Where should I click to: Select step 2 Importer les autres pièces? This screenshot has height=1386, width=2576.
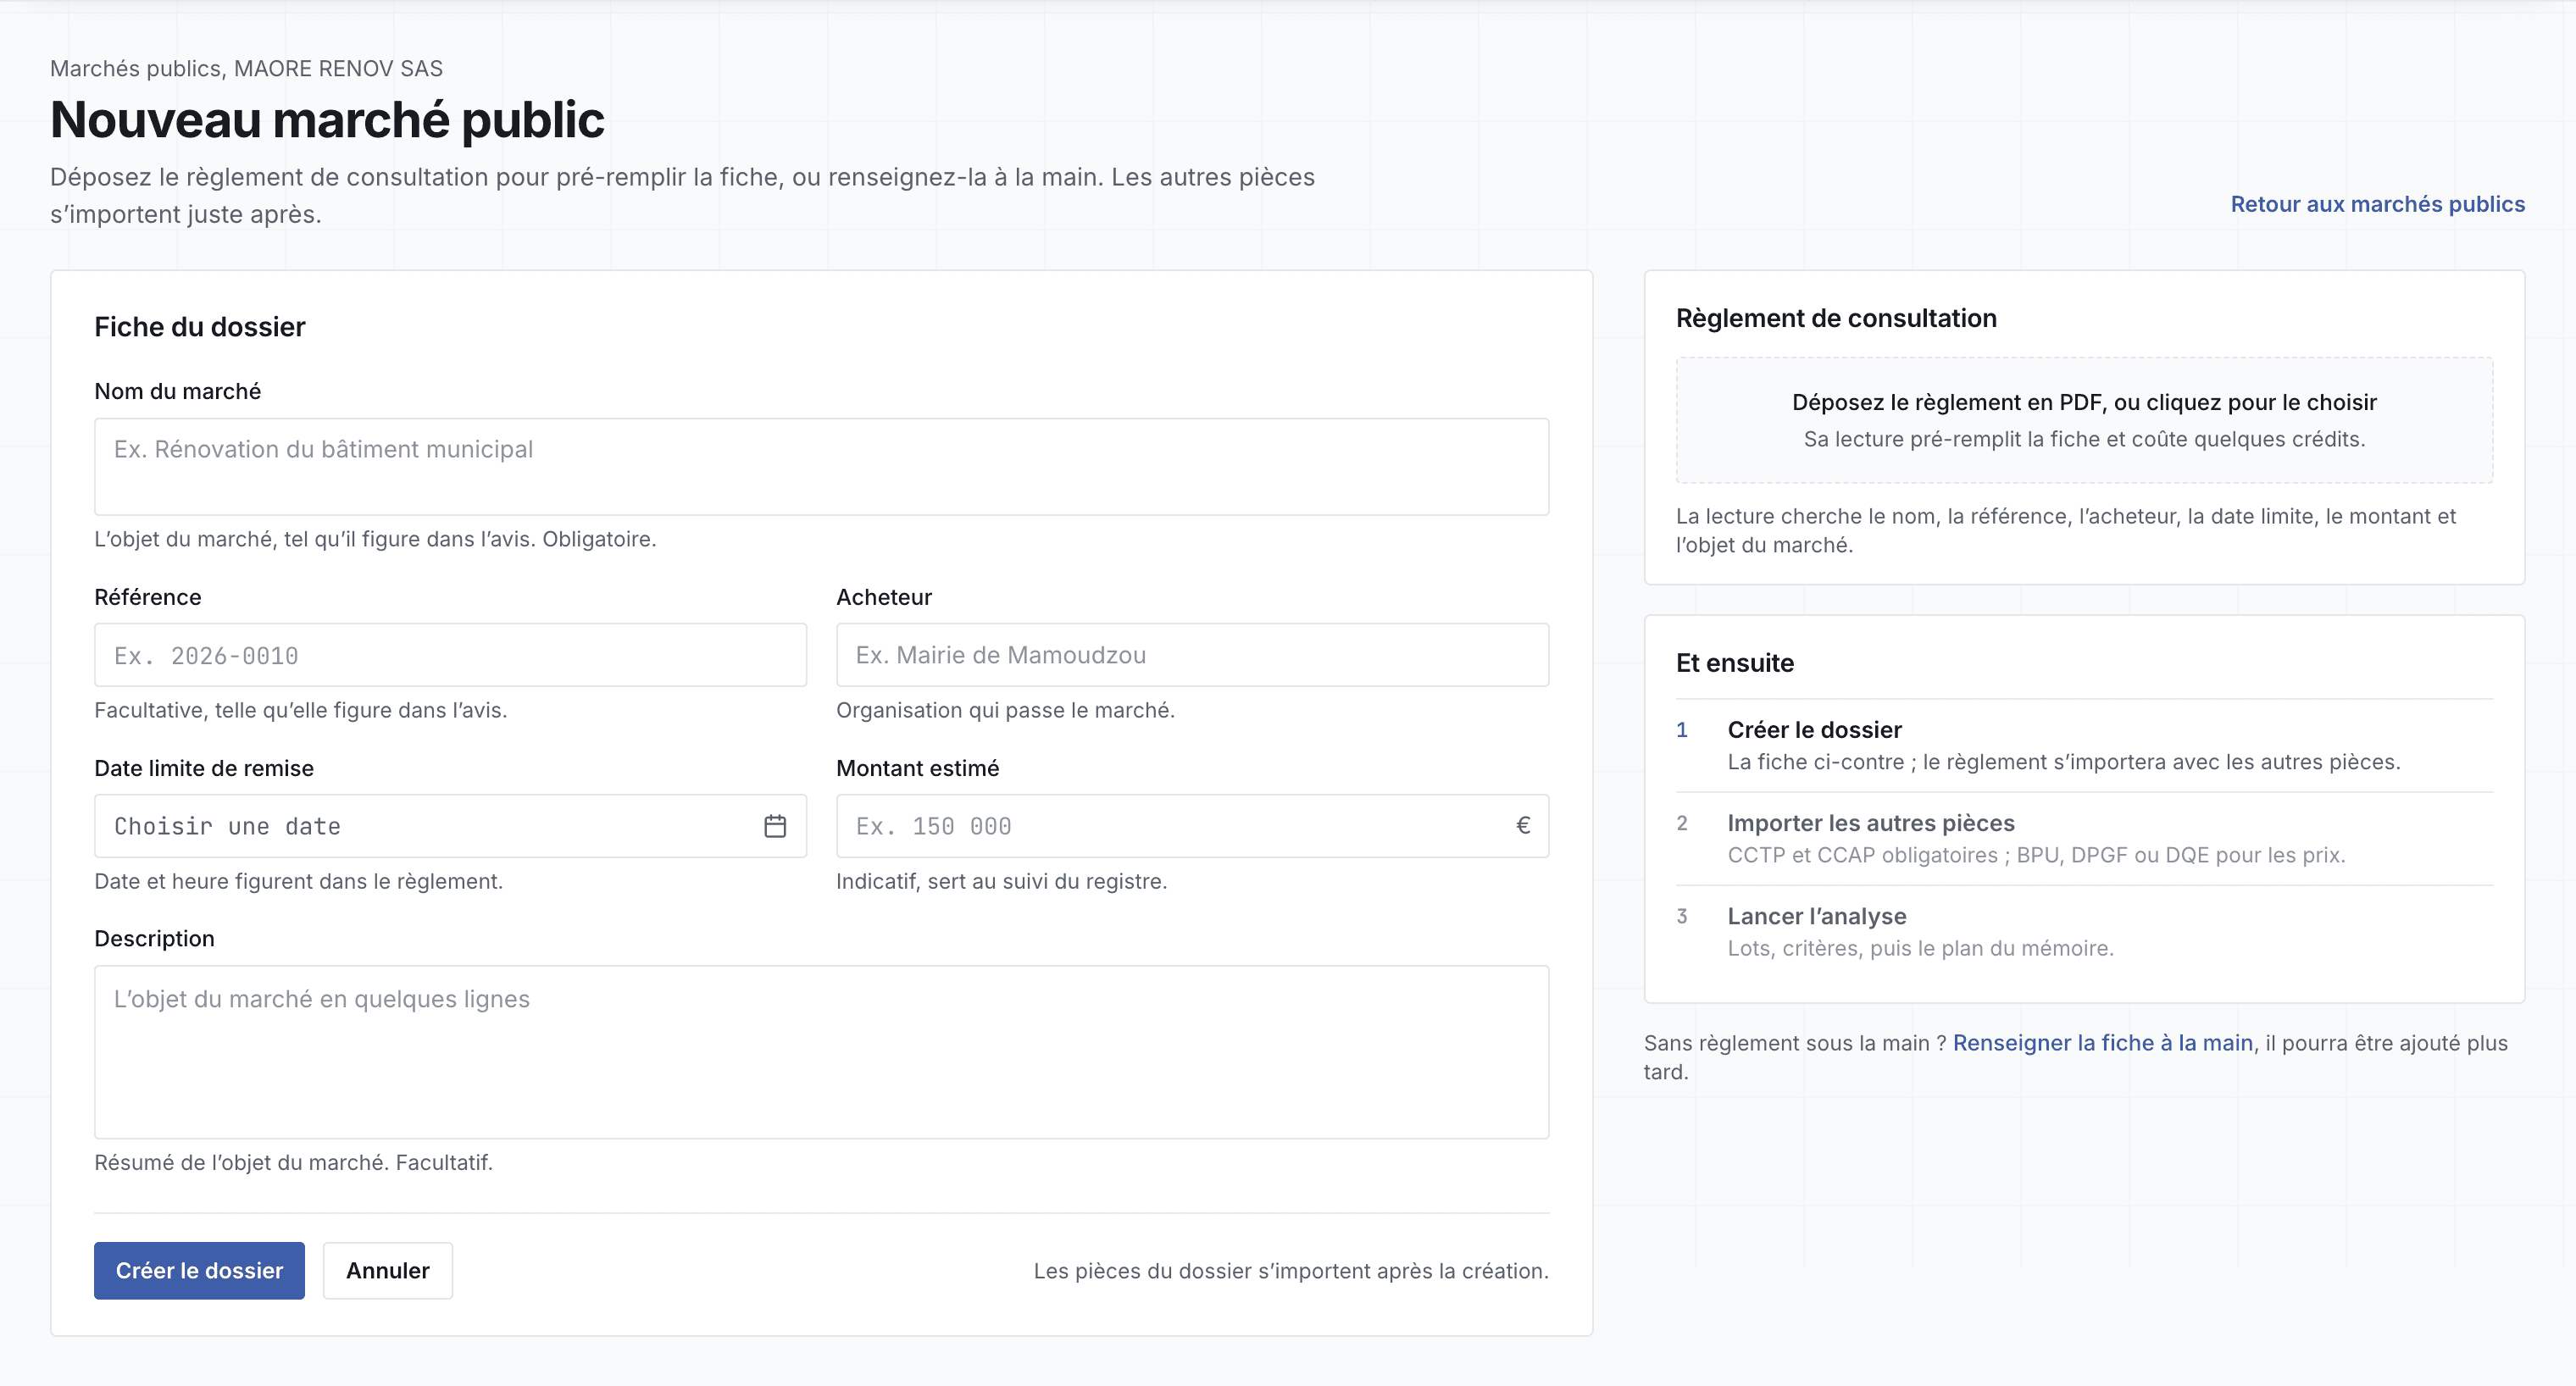(x=2084, y=838)
